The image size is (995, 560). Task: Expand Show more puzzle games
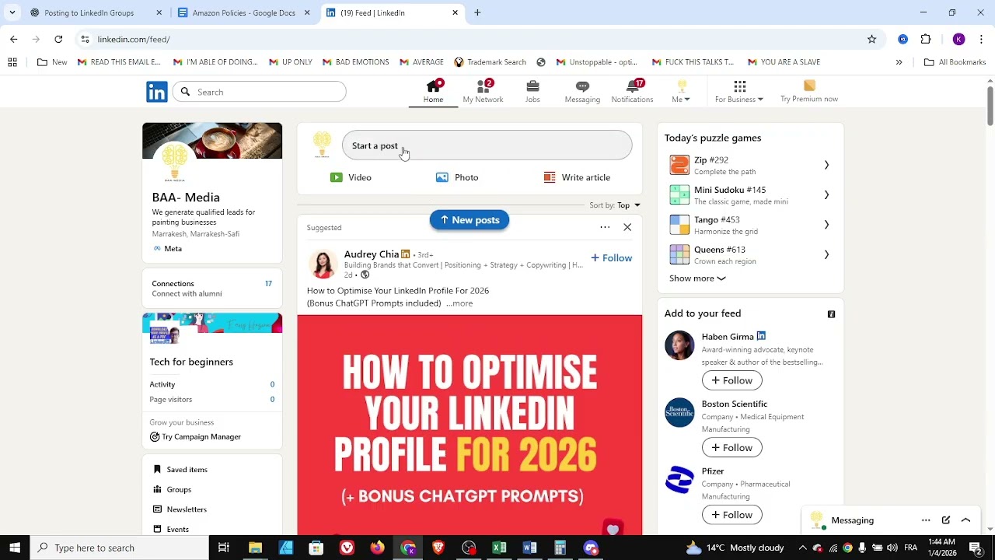(697, 278)
